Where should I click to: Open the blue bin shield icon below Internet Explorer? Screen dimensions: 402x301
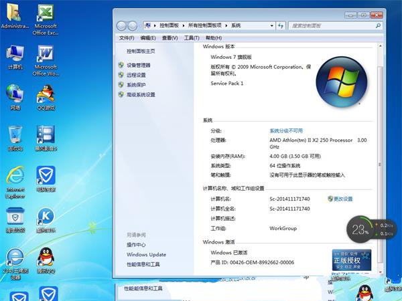coord(15,220)
